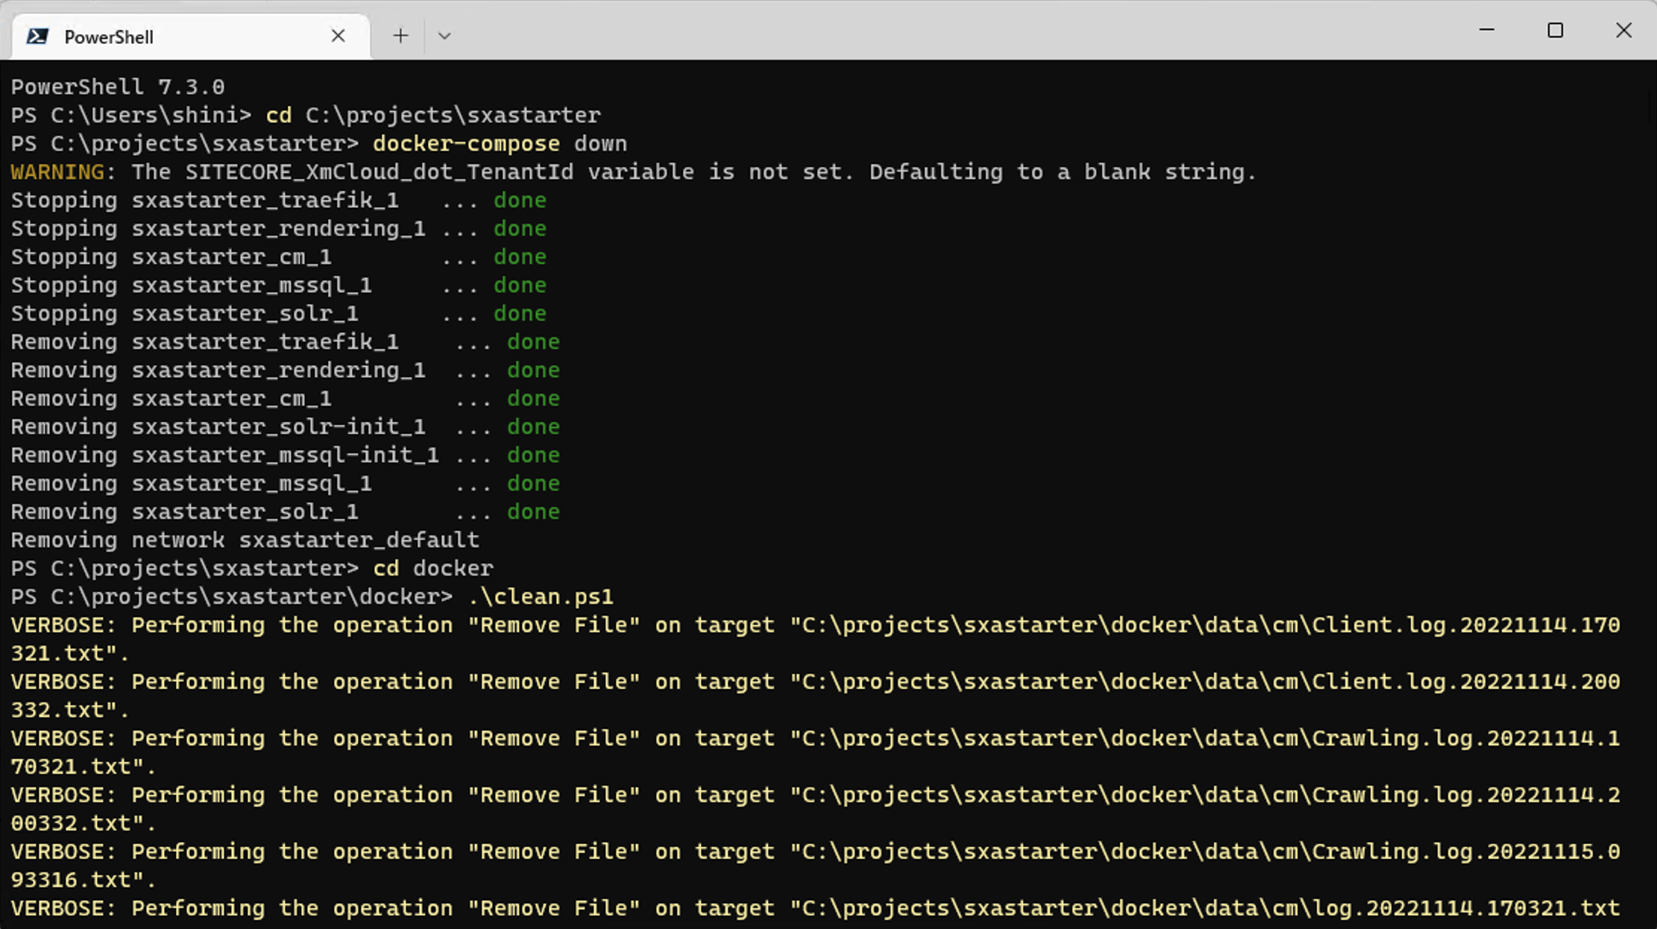
Task: Click the path ending 'Client.log.20221114.170'
Action: [x=1205, y=626]
